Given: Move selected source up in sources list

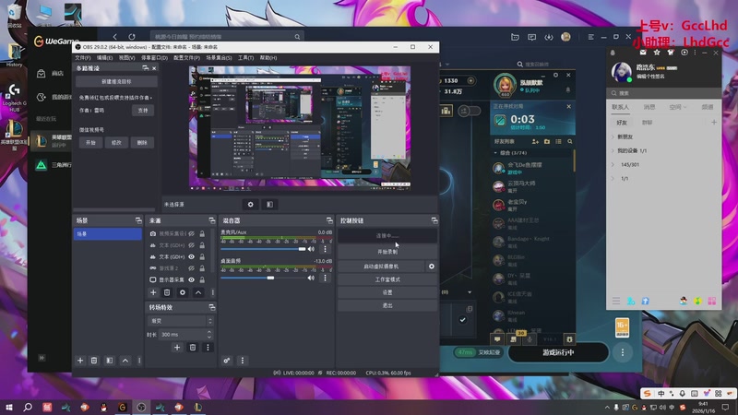Looking at the screenshot, I should coord(198,292).
